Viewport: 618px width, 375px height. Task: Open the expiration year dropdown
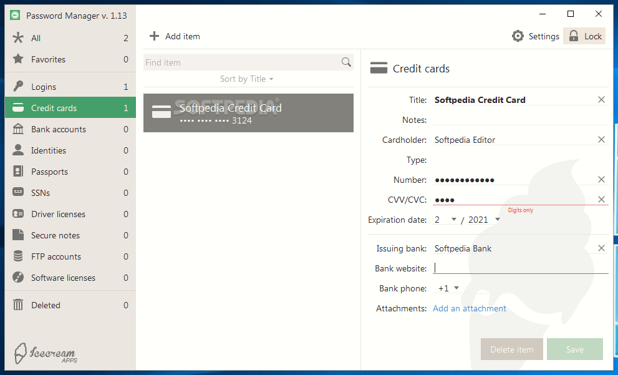point(484,220)
